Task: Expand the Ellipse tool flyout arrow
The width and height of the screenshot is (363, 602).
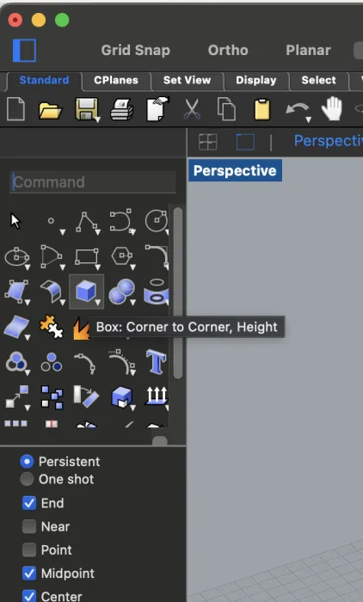Action: tap(28, 267)
